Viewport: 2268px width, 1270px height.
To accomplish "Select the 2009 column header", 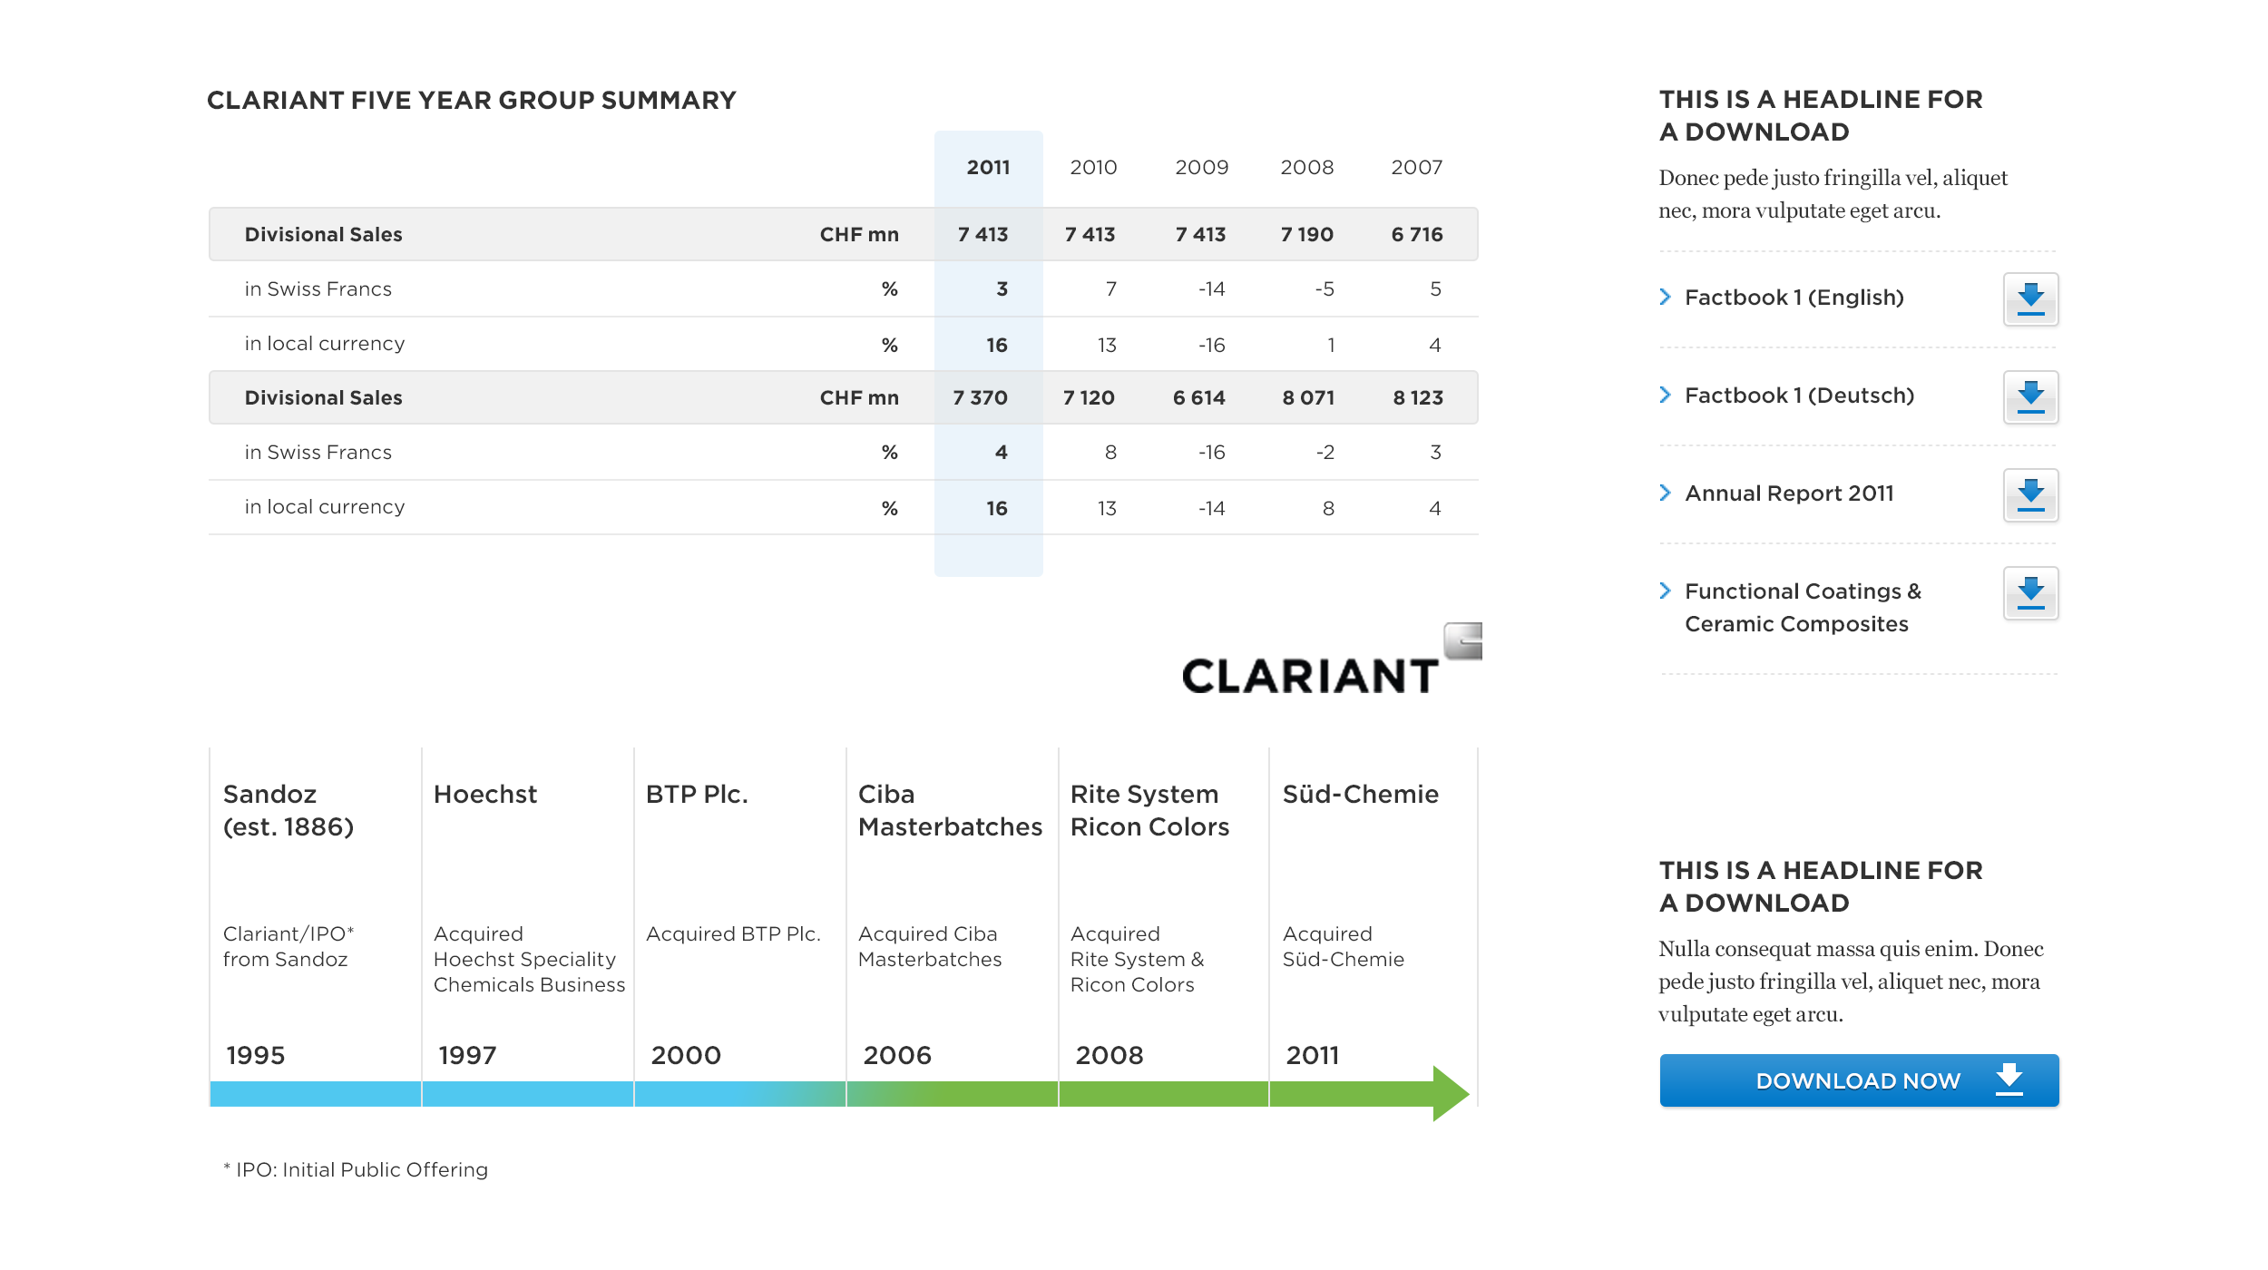I will (x=1201, y=167).
